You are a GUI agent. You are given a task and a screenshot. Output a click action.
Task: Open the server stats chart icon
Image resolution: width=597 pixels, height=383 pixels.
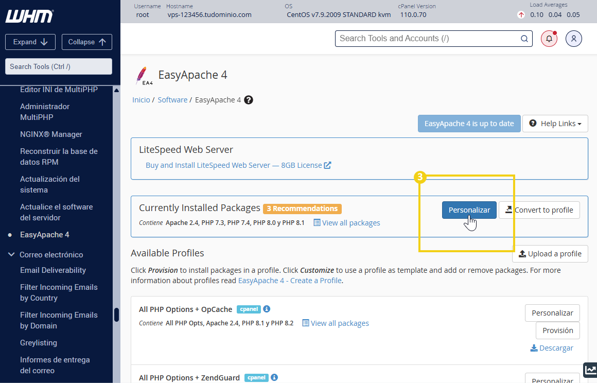[x=590, y=370]
